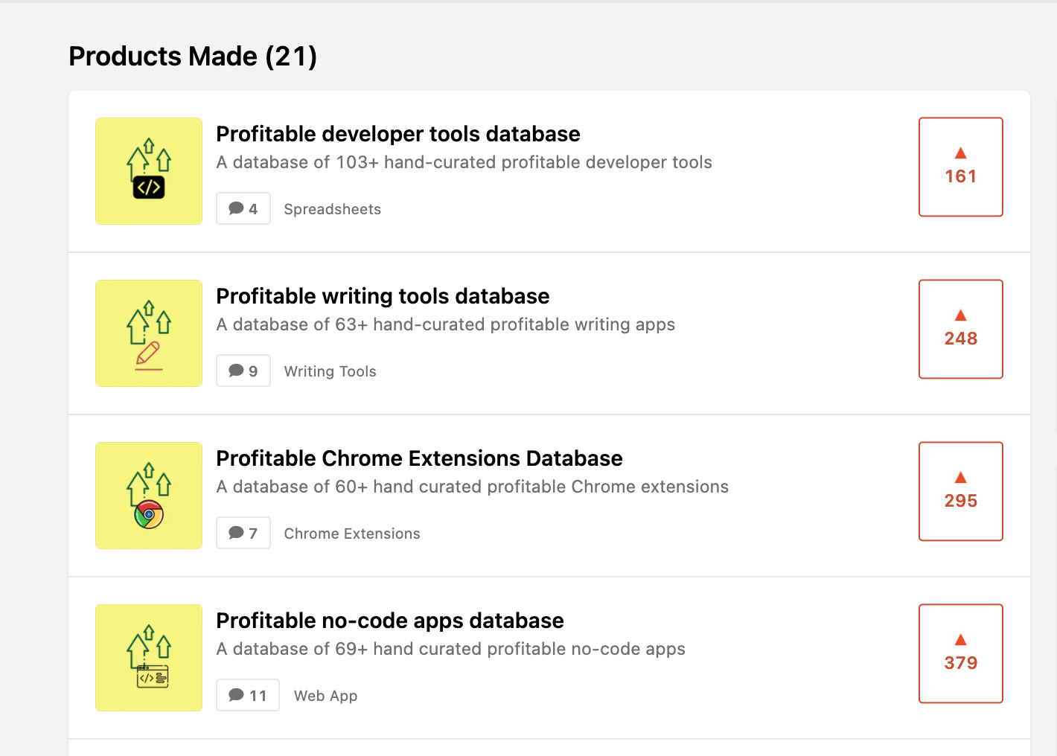Click the Chrome logo product thumbnail
The width and height of the screenshot is (1057, 756).
pos(148,496)
